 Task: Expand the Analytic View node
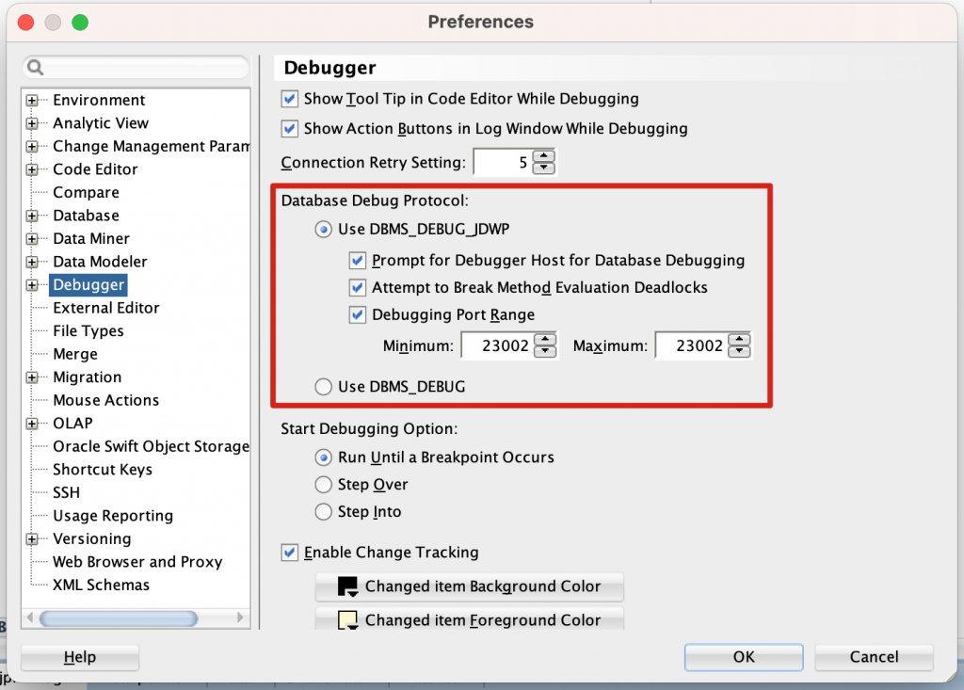coord(32,123)
